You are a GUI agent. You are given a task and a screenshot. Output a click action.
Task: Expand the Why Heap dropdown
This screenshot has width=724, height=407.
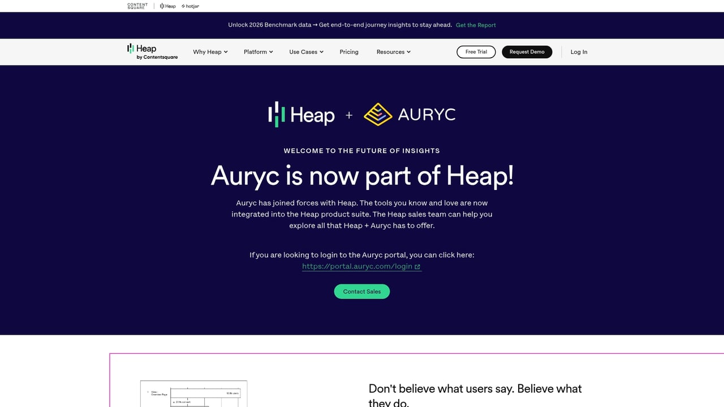point(210,51)
